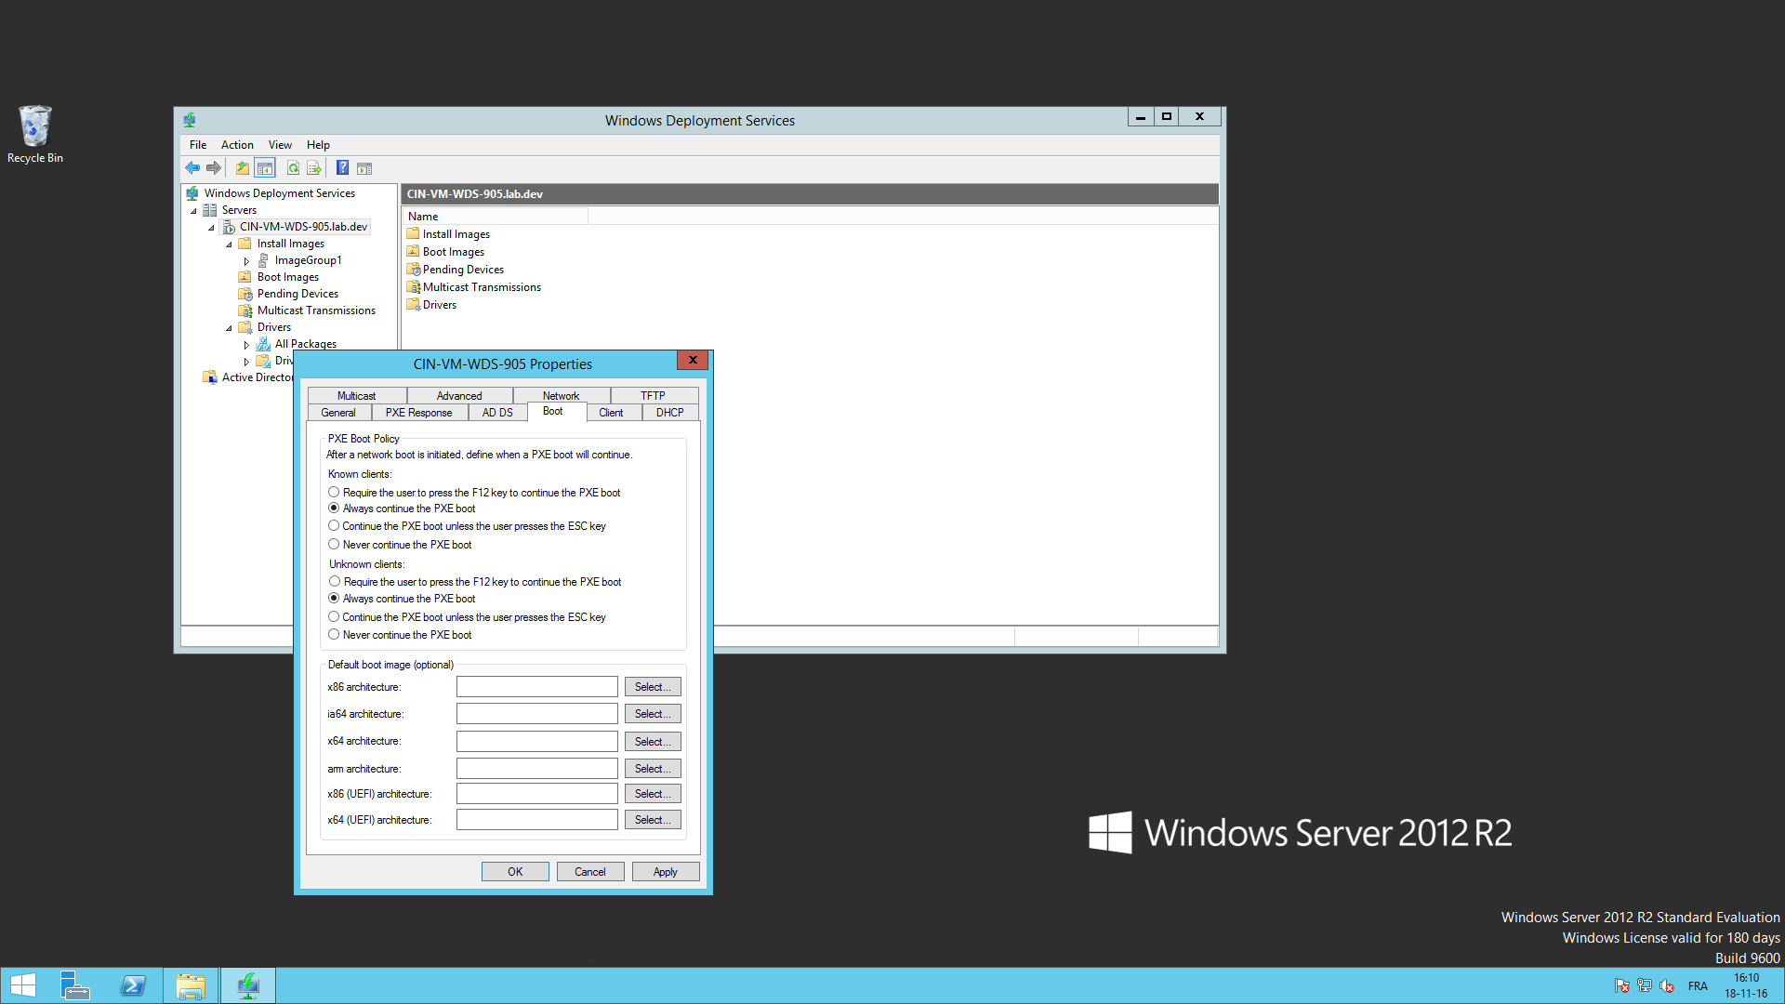Click Apply in Properties dialog
Viewport: 1785px width, 1004px height.
(x=666, y=872)
